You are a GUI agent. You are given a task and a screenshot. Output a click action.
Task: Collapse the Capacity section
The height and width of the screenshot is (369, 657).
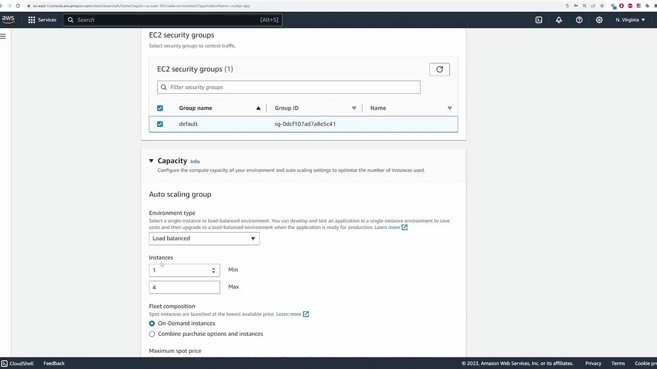(151, 161)
